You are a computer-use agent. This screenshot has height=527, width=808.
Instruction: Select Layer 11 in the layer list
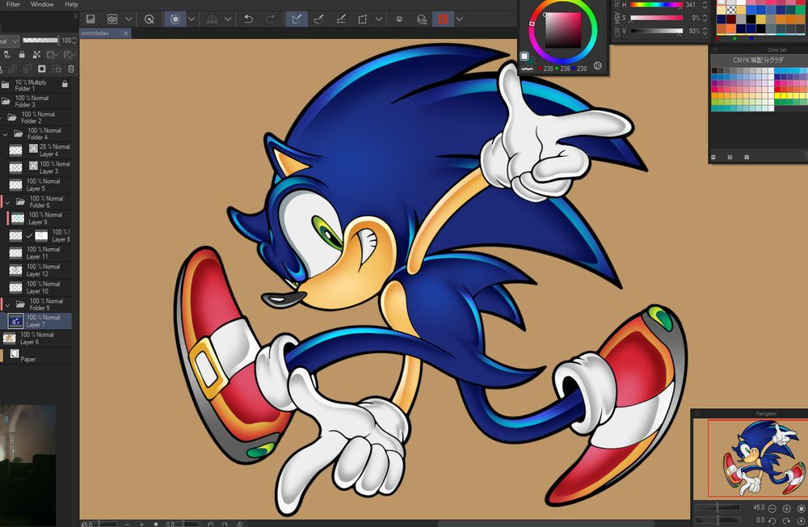click(x=36, y=253)
